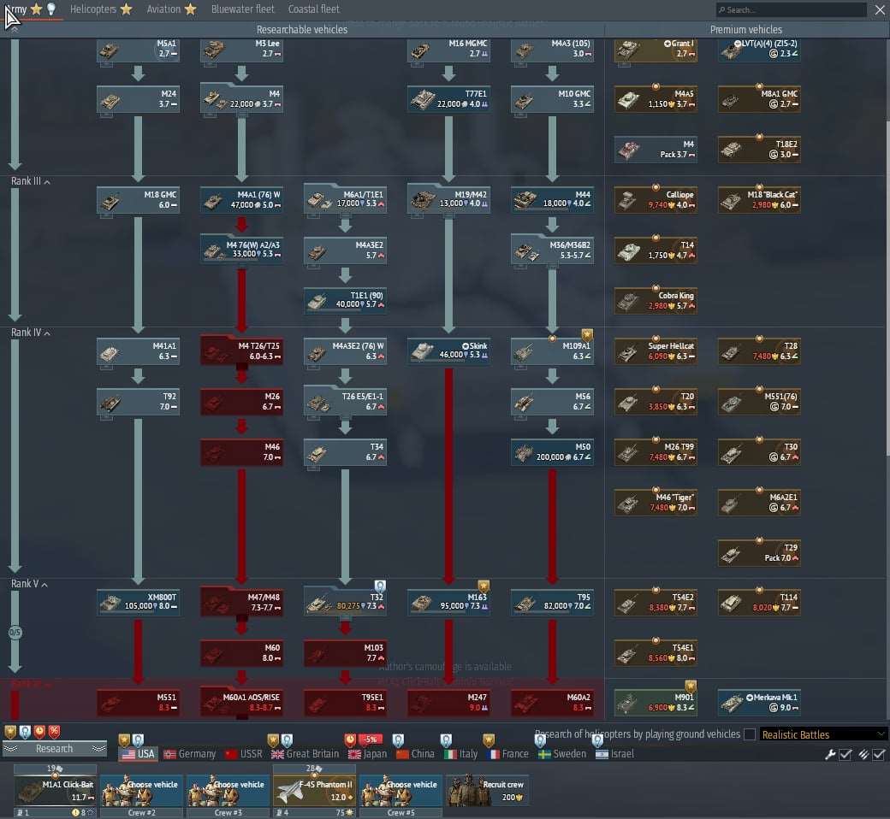Click the T95 tank destroyer card
This screenshot has width=890, height=819.
(552, 603)
